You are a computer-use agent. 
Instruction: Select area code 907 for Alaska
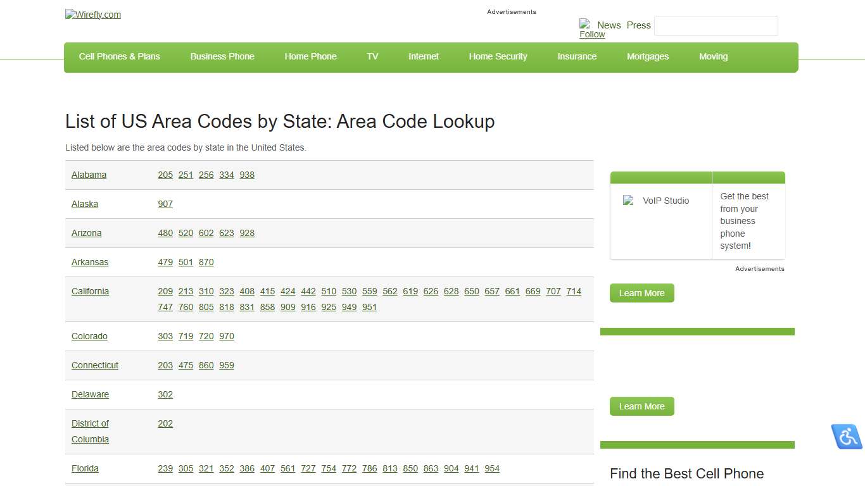(165, 204)
